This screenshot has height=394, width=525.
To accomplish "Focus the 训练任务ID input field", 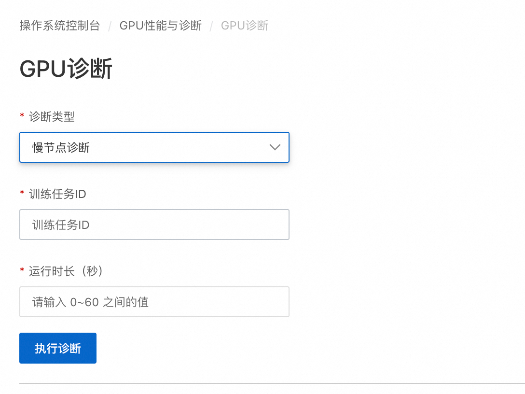I will [x=154, y=225].
